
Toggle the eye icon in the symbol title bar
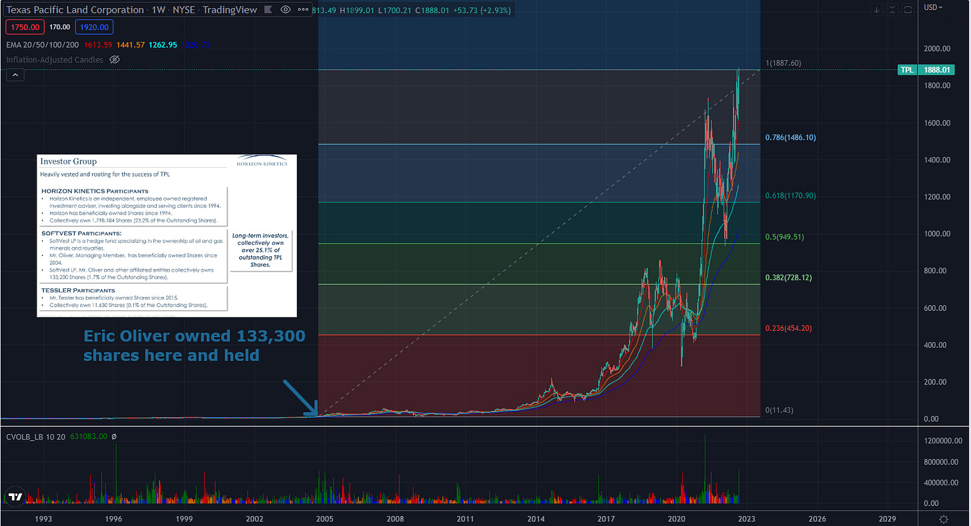point(285,9)
